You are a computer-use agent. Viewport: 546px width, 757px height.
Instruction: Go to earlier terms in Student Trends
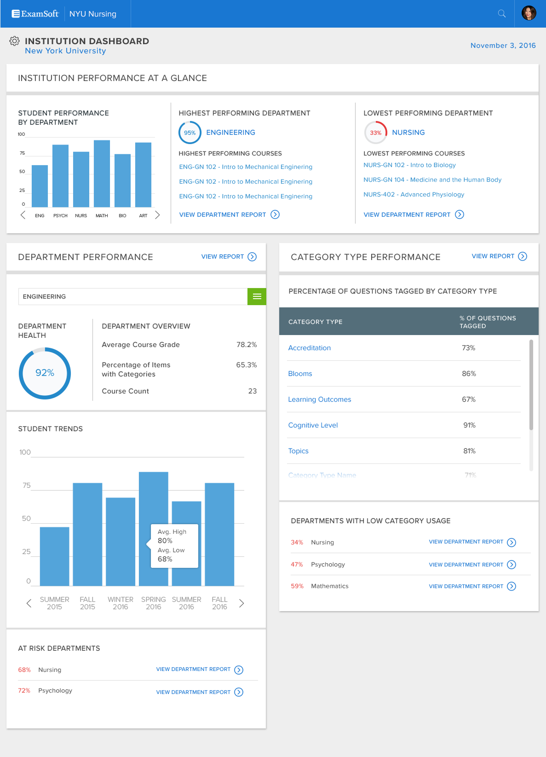pyautogui.click(x=29, y=603)
